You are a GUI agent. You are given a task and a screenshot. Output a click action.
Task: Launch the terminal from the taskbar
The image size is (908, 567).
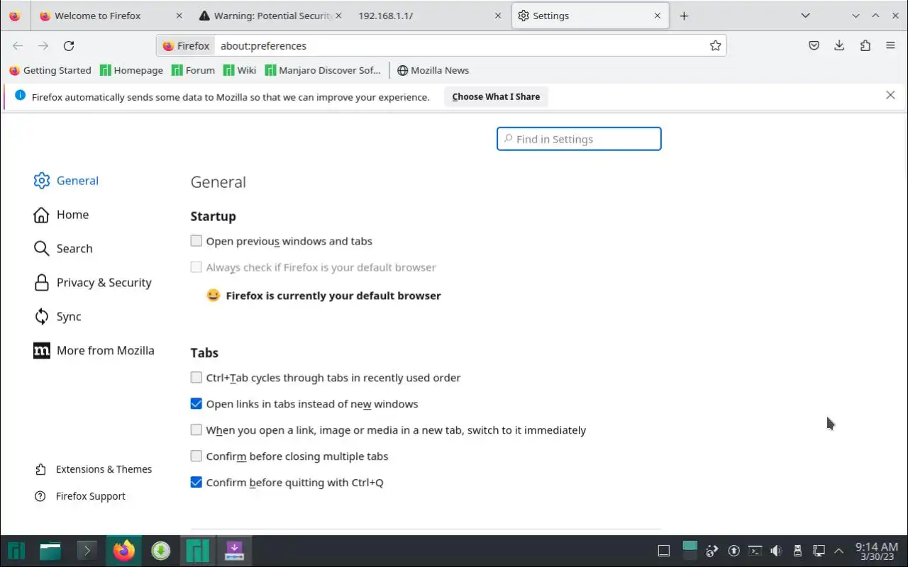click(87, 551)
